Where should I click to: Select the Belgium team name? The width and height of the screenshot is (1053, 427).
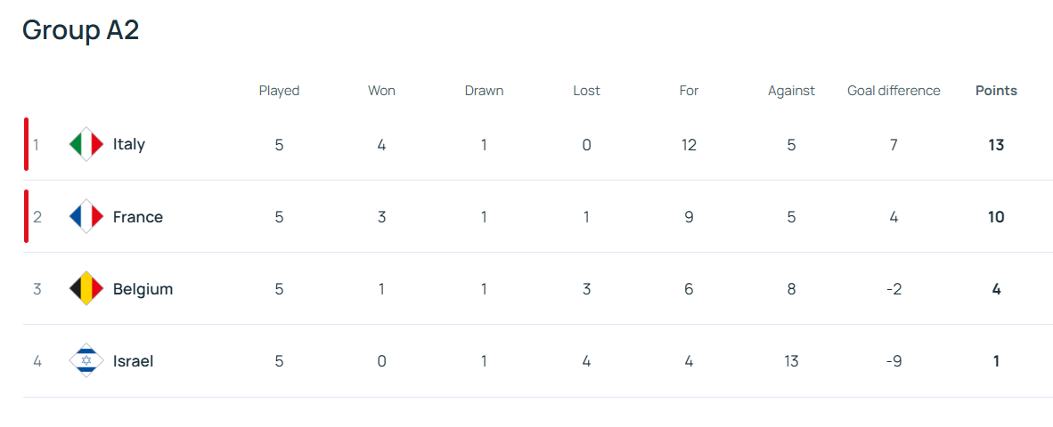tap(143, 288)
